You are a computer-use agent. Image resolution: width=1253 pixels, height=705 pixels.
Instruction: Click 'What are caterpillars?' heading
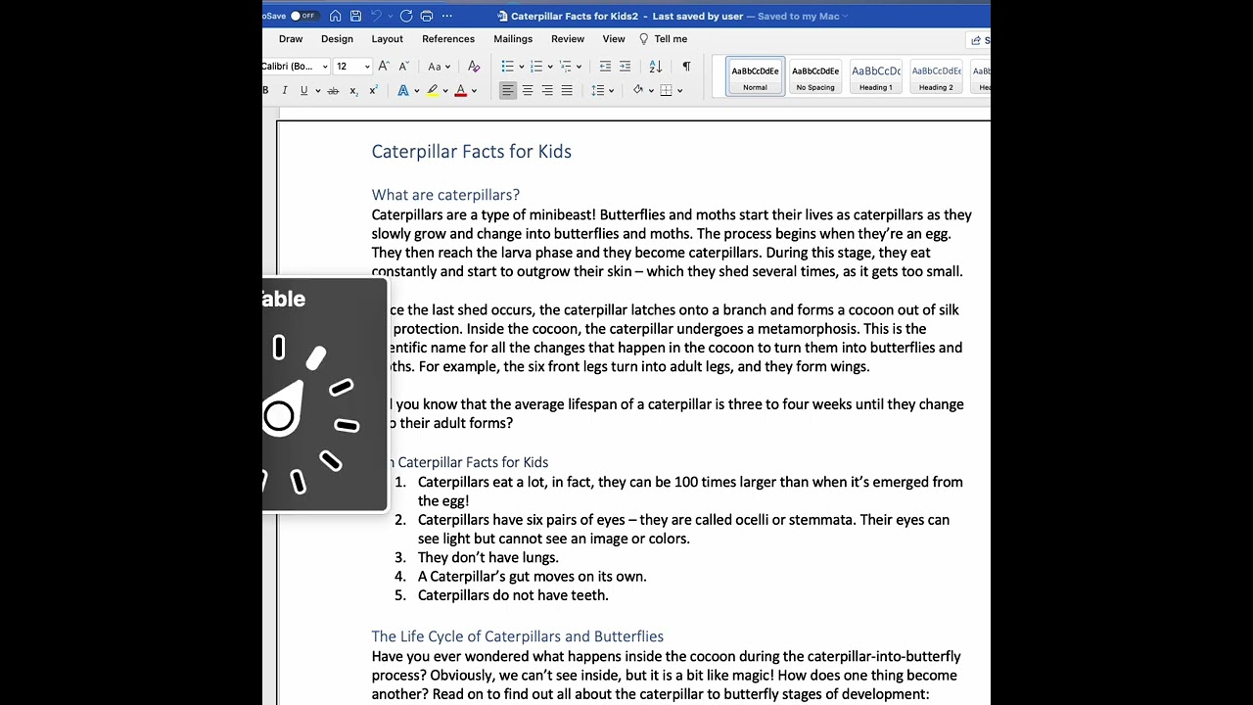(x=445, y=195)
